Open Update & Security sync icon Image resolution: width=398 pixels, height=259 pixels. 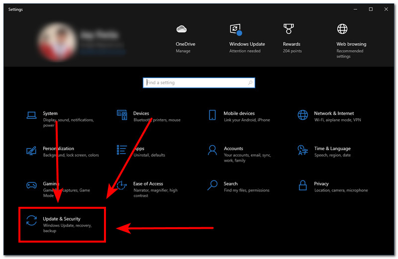31,221
